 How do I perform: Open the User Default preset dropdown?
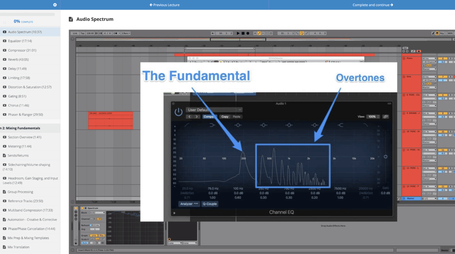click(x=215, y=110)
